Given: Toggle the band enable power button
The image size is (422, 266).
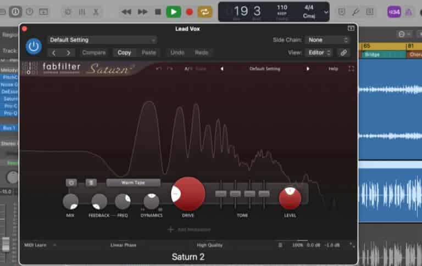Looking at the screenshot, I should (x=71, y=183).
